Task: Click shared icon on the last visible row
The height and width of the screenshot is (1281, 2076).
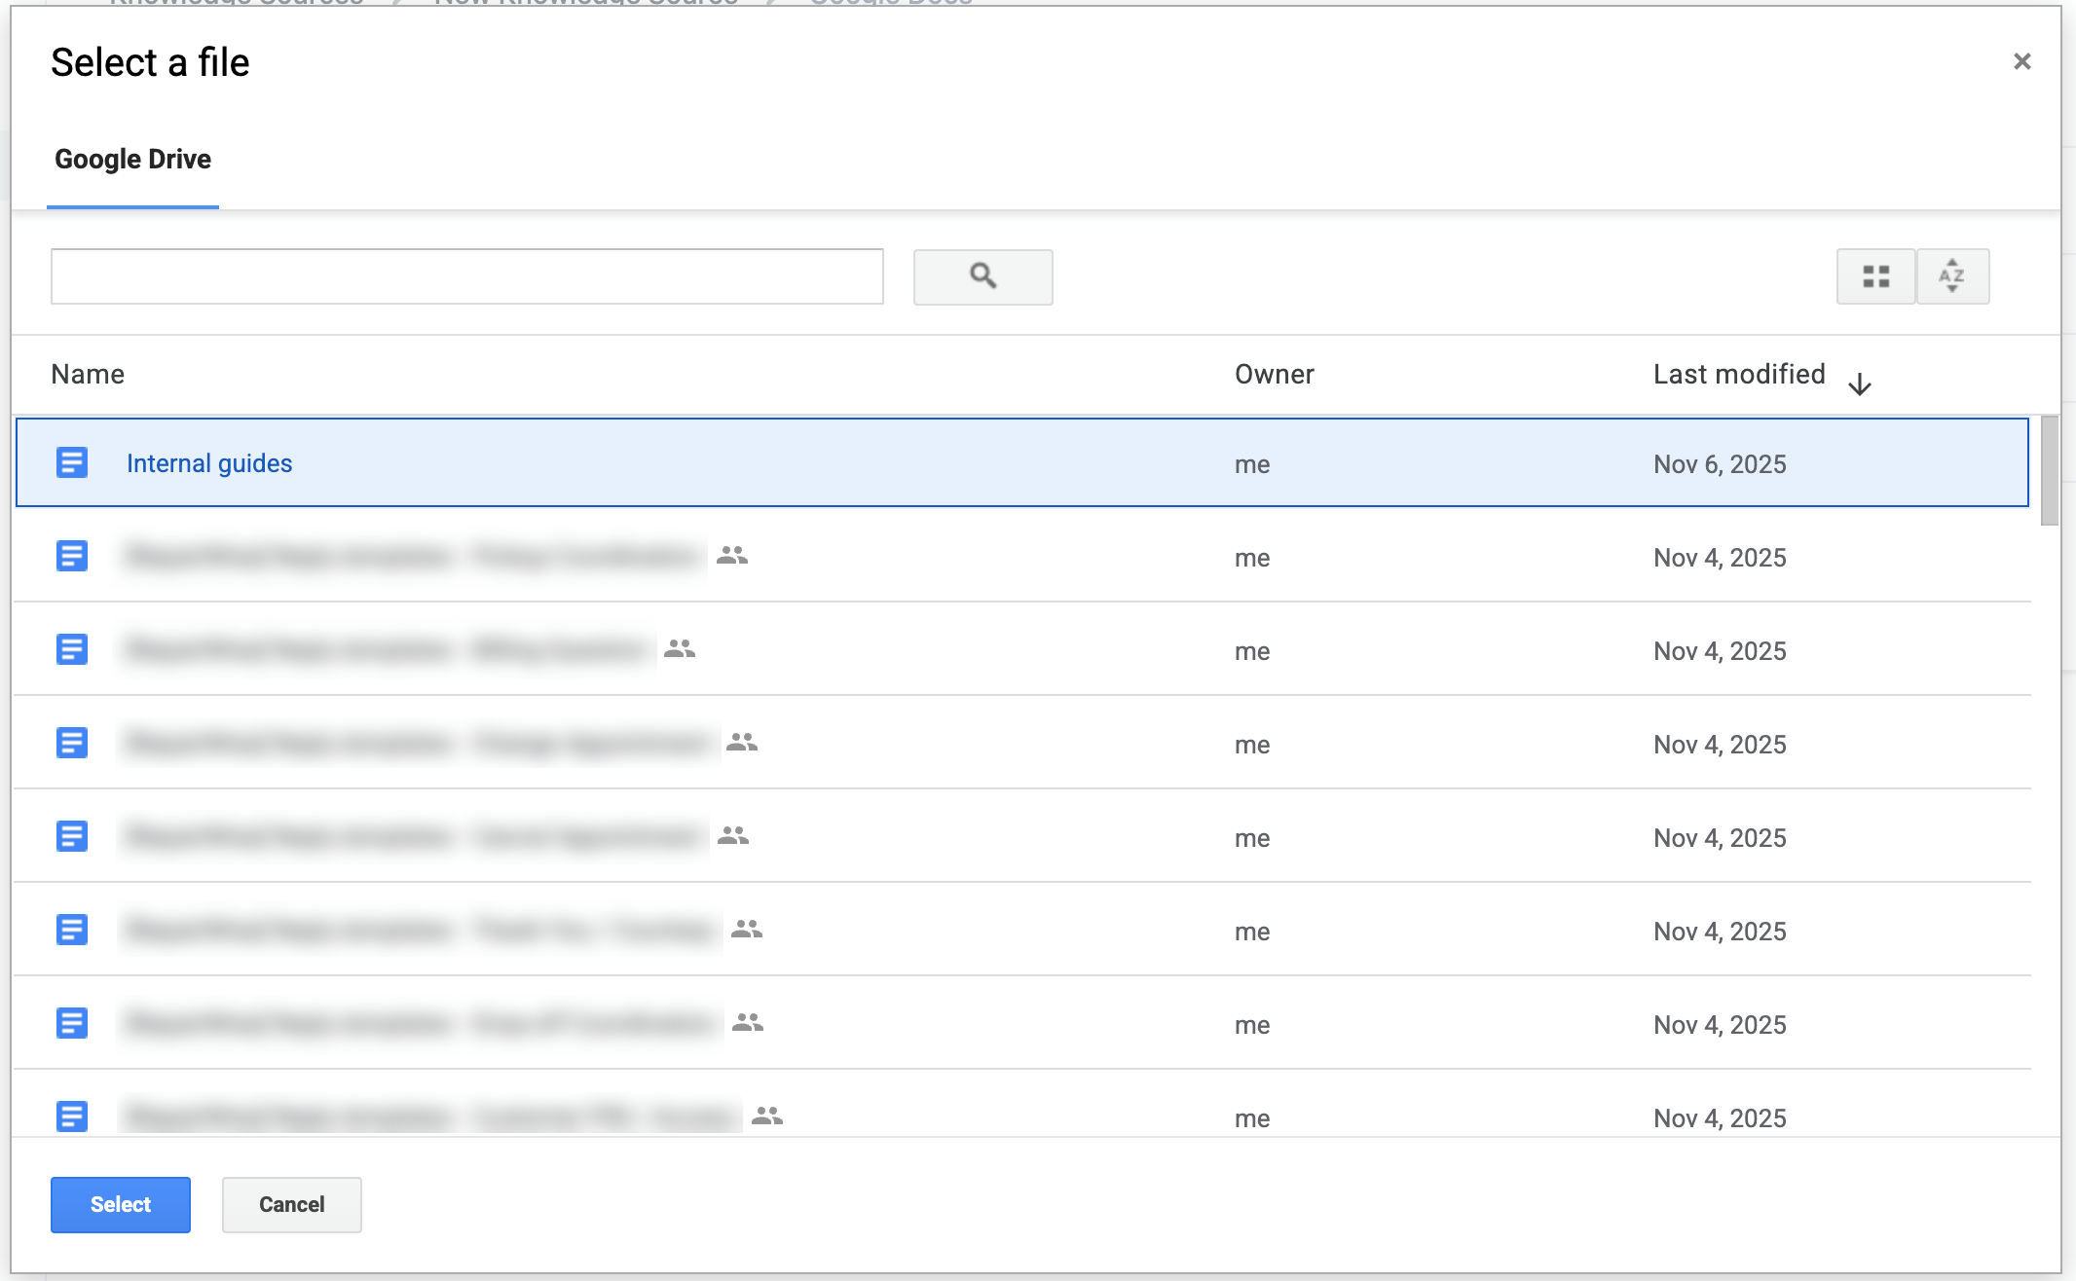Action: tap(767, 1116)
